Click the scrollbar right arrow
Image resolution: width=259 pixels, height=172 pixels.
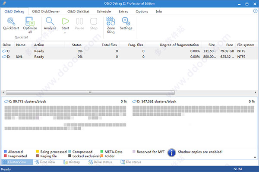[256, 92]
